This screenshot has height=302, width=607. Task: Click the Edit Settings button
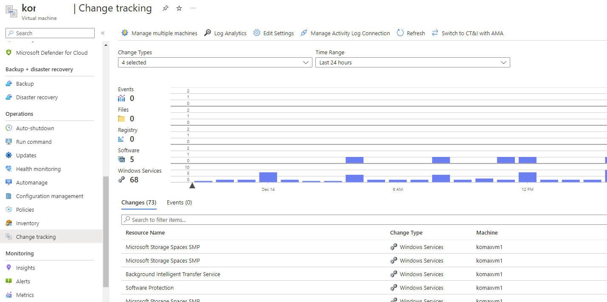pos(273,33)
